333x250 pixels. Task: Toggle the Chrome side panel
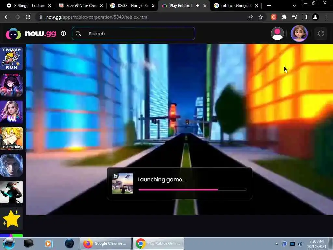(x=305, y=17)
